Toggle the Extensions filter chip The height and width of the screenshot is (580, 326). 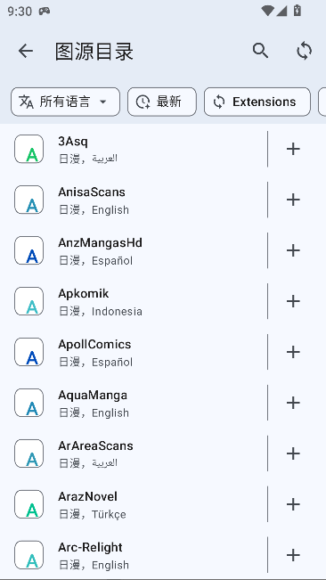coord(257,102)
